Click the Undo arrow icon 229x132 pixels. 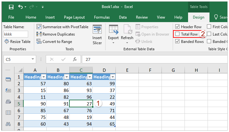tap(21, 7)
